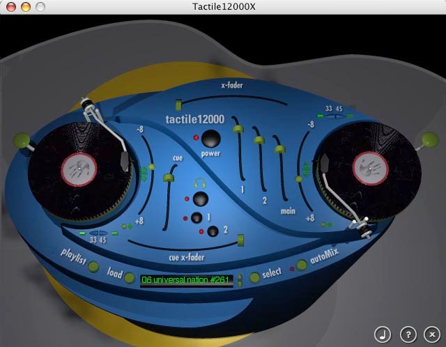Click the cue x-fader slider handle

point(240,240)
